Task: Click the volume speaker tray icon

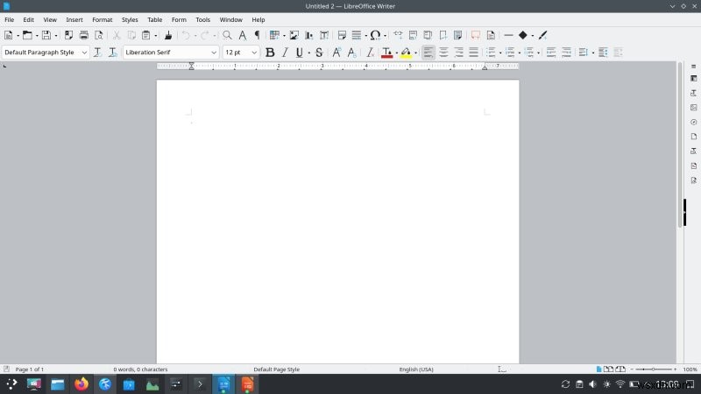Action: [593, 384]
